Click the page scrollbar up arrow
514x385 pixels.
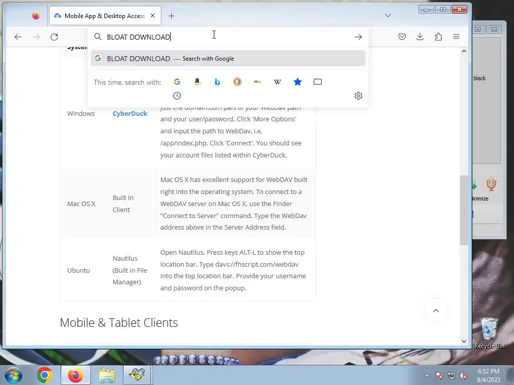point(464,51)
